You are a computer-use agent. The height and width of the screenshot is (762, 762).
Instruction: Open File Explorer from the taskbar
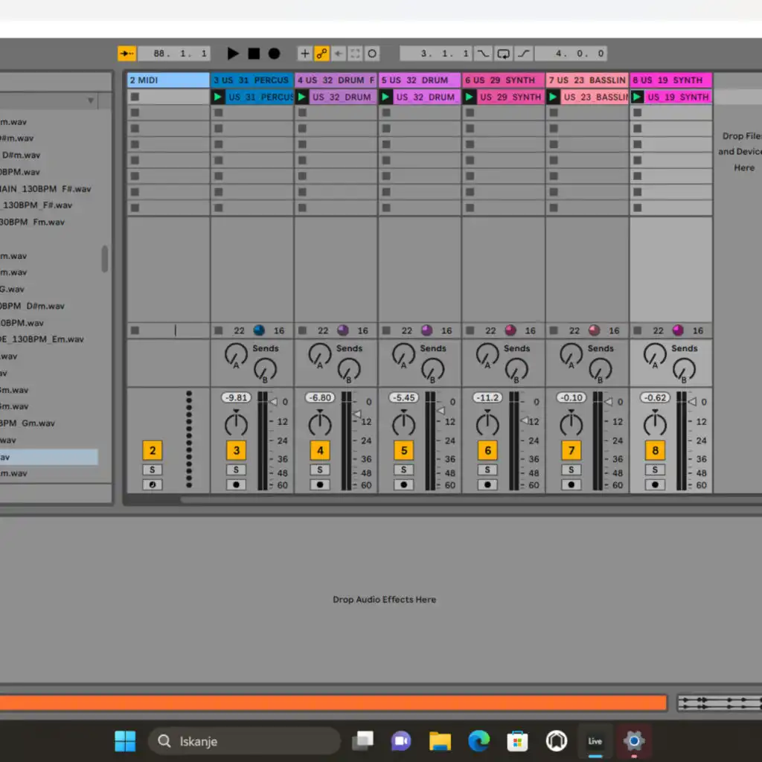pyautogui.click(x=440, y=741)
